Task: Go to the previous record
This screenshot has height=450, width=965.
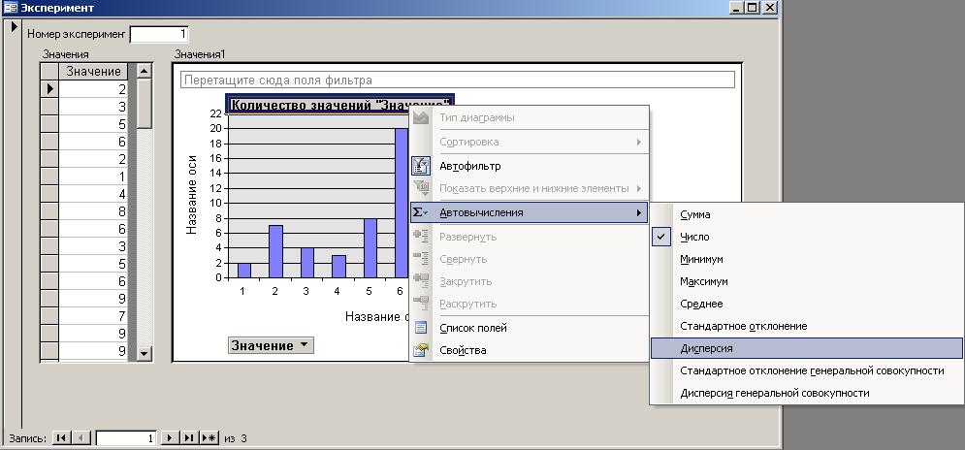Action: pos(81,437)
